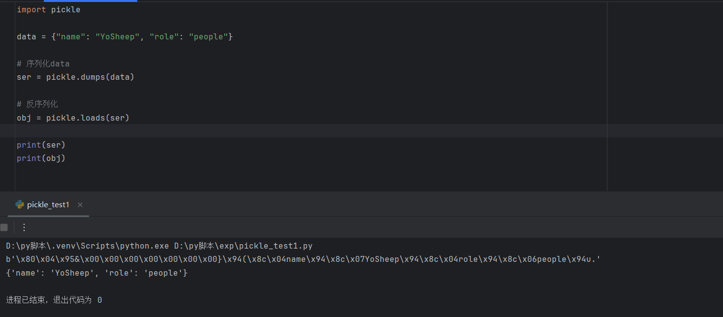Click the print(obj) statement

click(41, 158)
